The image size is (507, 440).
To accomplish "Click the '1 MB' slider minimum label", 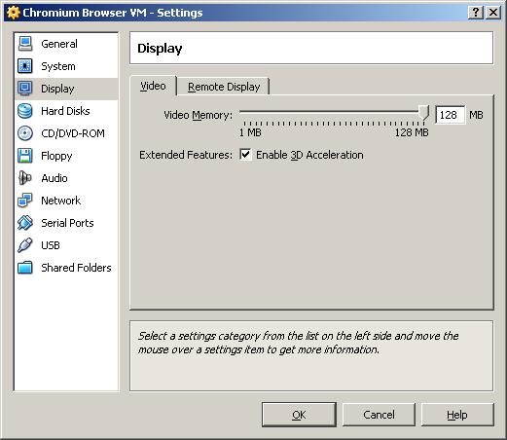I will 250,132.
